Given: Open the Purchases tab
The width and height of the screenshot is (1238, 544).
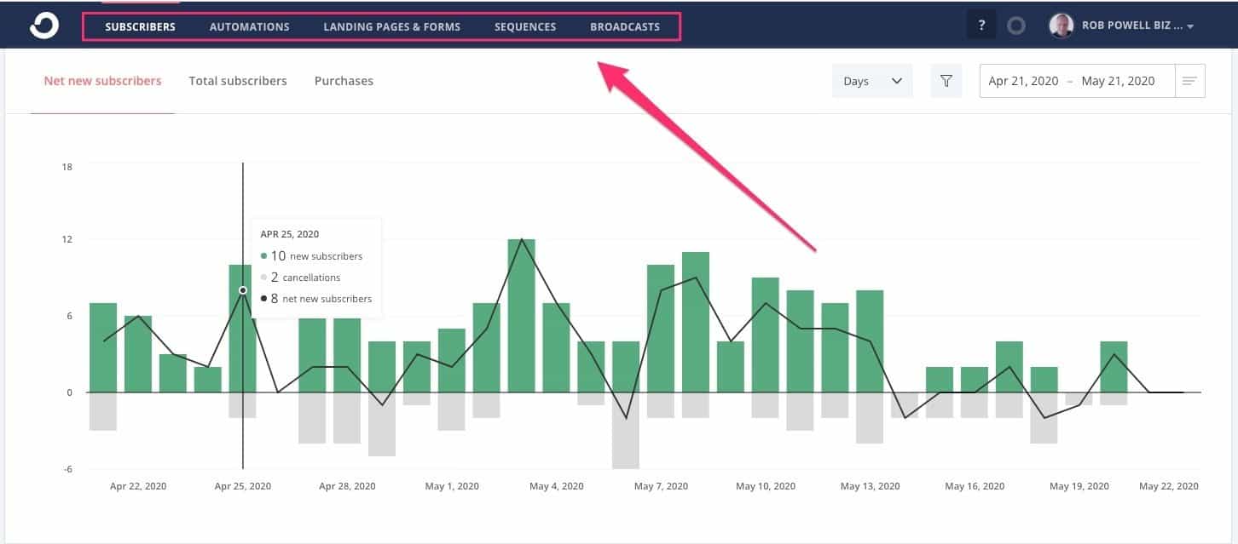Looking at the screenshot, I should click(x=344, y=80).
